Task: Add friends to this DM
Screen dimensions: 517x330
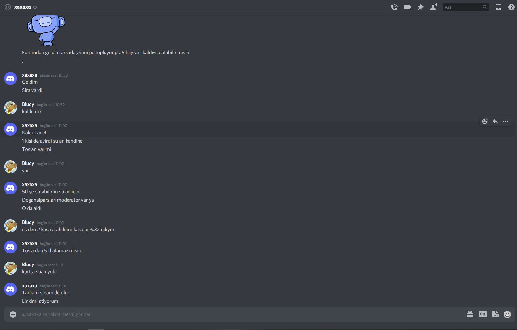Action: pyautogui.click(x=434, y=7)
